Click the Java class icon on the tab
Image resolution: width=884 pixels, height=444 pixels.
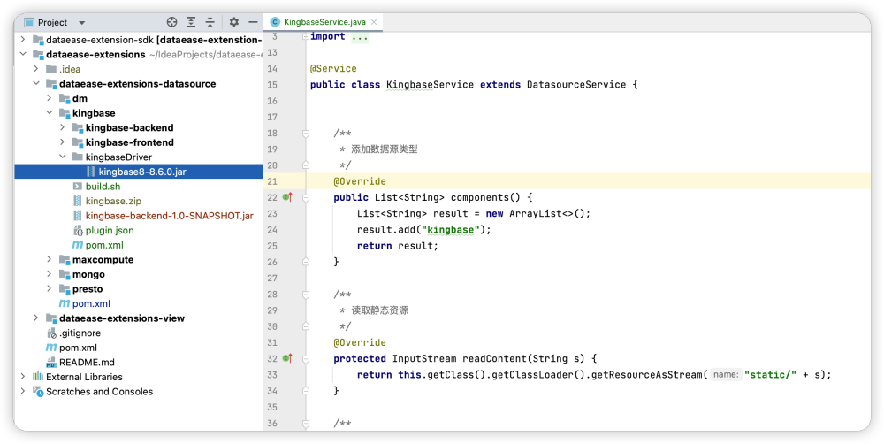[x=275, y=22]
